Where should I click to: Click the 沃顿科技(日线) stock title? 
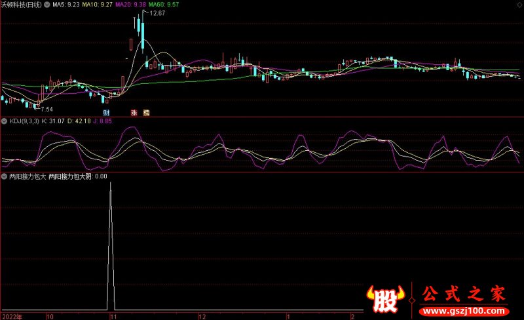tap(21, 5)
